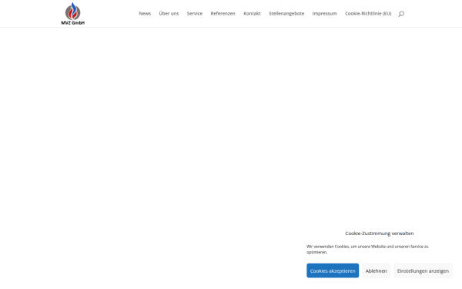
Task: Open the Impressum link
Action: pos(324,14)
